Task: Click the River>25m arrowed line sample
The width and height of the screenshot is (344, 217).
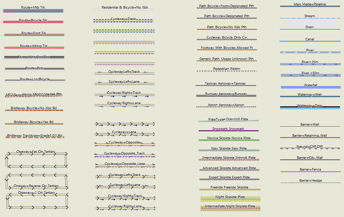Action: tap(310, 64)
